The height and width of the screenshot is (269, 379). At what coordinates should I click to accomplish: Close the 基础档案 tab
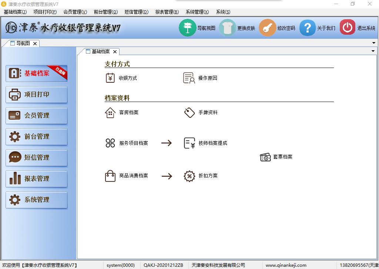[x=115, y=52]
